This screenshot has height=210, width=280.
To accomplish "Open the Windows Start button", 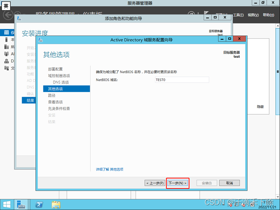I will pos(7,204).
